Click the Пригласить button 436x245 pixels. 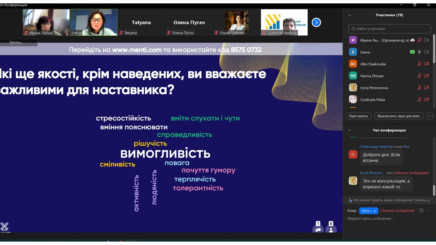(358, 116)
